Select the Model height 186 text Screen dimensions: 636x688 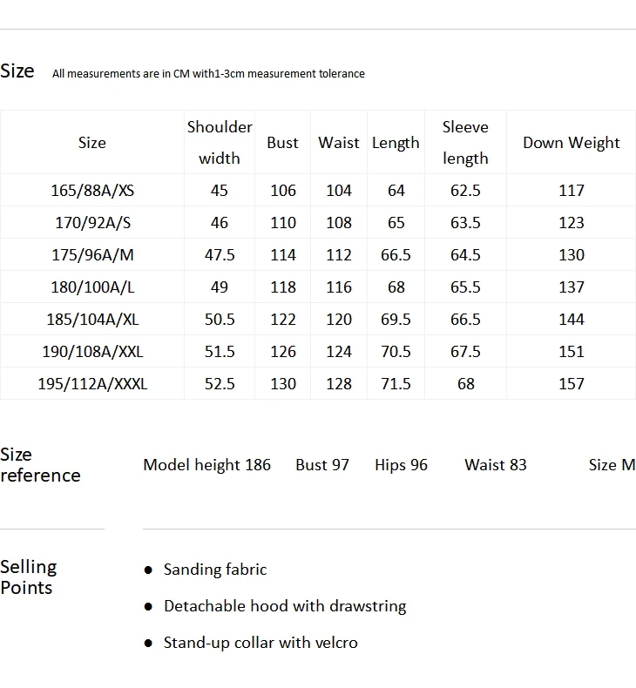(206, 465)
